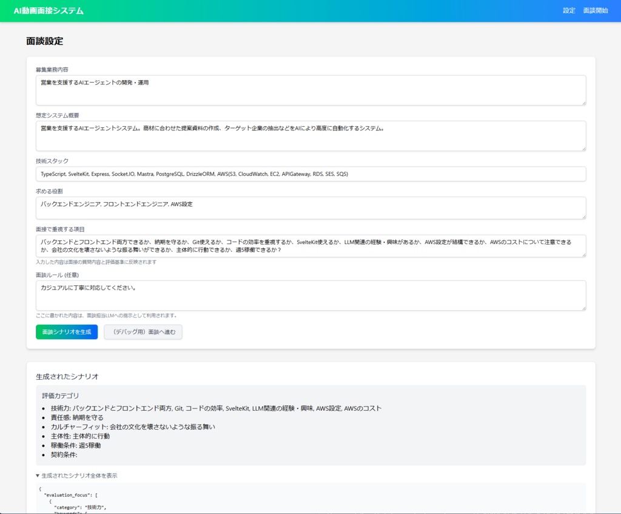Click the AI動画面接システム header title
The width and height of the screenshot is (621, 514).
(x=49, y=11)
